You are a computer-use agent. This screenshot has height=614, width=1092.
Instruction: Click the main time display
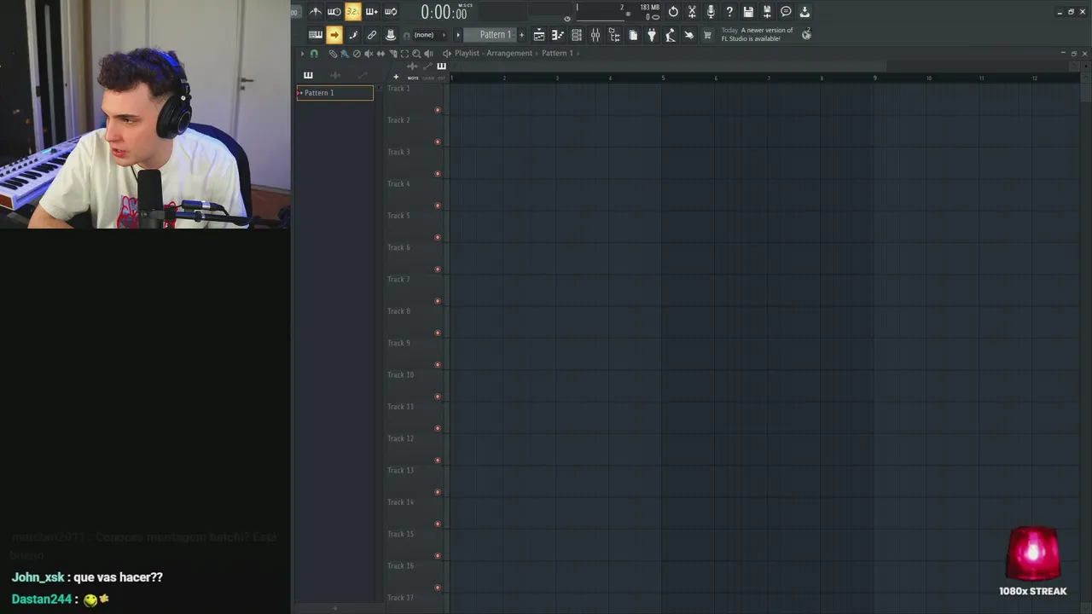tap(444, 12)
